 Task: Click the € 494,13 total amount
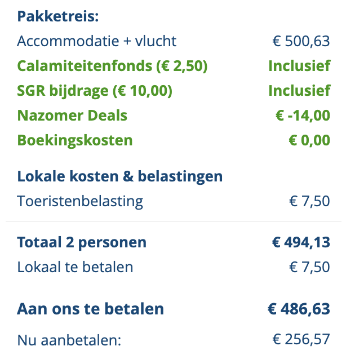point(300,242)
